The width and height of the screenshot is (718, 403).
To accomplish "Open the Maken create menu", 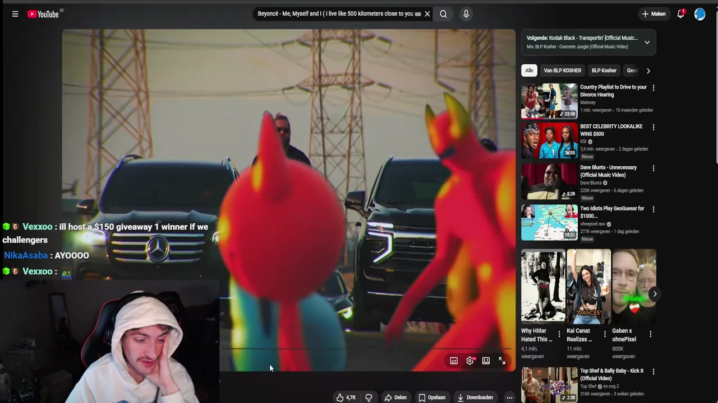I will tap(654, 14).
